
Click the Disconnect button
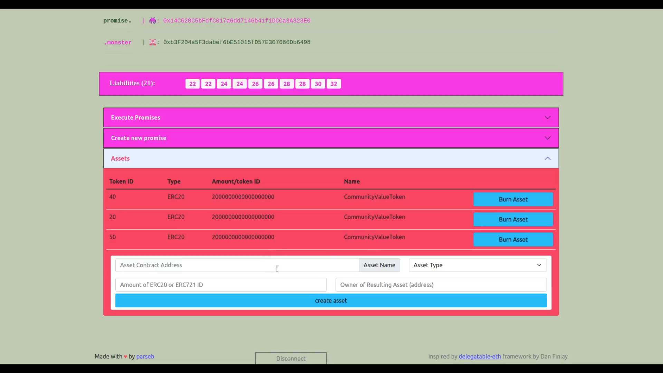click(x=291, y=358)
